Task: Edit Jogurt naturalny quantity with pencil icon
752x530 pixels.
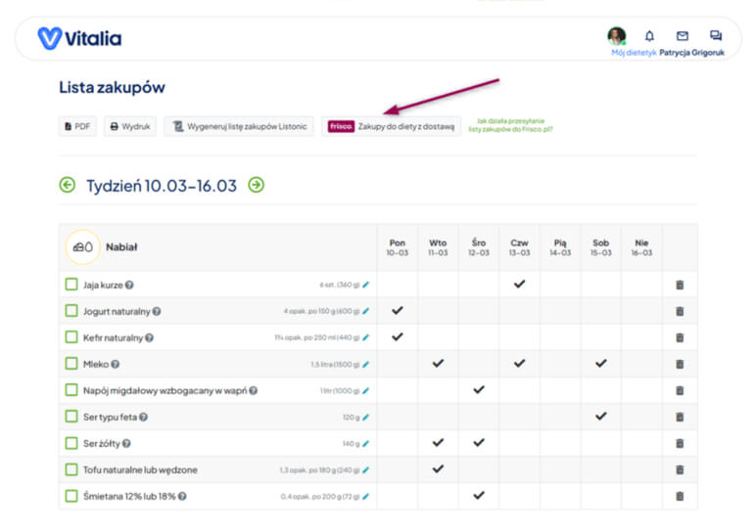Action: (x=366, y=311)
